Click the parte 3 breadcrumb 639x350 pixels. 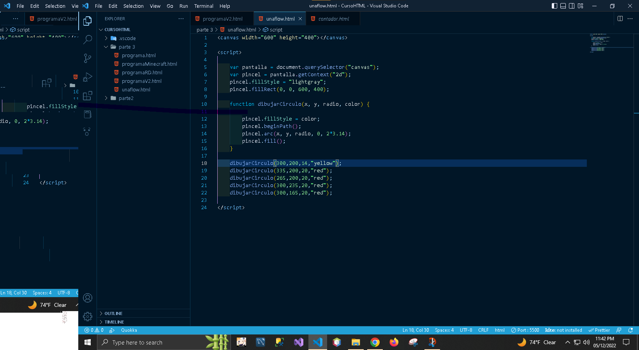tap(204, 30)
